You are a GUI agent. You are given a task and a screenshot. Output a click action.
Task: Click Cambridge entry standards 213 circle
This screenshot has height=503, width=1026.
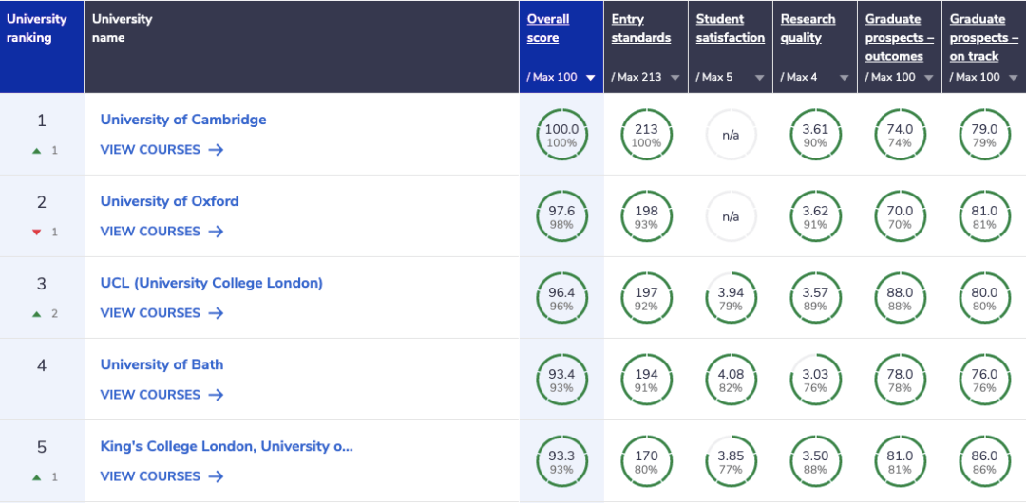point(647,135)
